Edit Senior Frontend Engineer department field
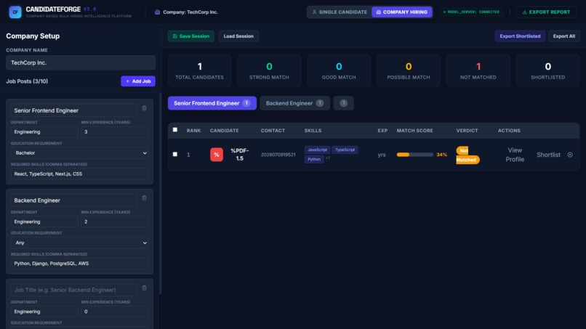Image resolution: width=586 pixels, height=329 pixels. point(44,132)
